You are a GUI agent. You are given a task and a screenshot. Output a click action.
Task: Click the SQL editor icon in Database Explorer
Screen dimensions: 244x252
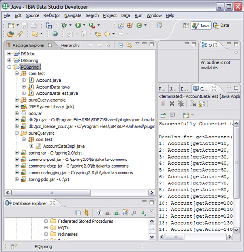125,212
